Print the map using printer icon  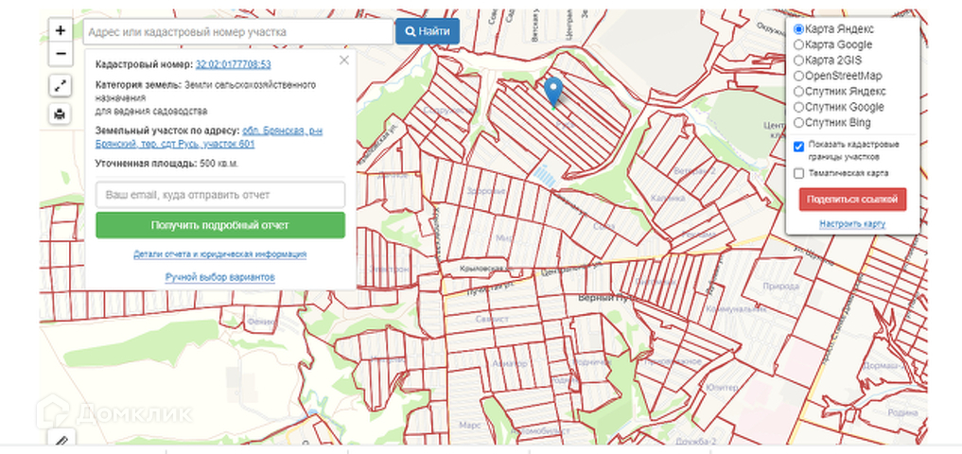(61, 114)
